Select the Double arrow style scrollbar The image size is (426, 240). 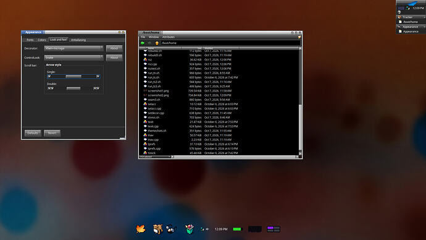[x=73, y=88]
